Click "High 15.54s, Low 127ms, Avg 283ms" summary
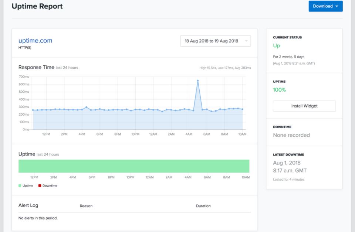The height and width of the screenshot is (232, 355). pyautogui.click(x=225, y=68)
